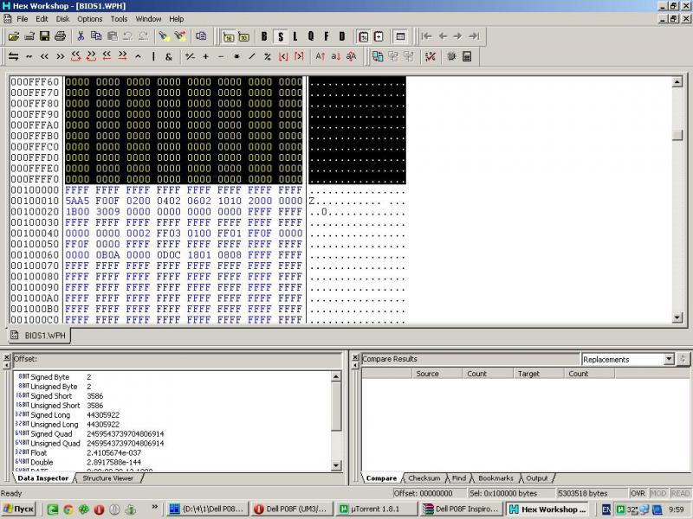Click the Compare files toolbar icon
693x519 pixels.
pyautogui.click(x=378, y=56)
